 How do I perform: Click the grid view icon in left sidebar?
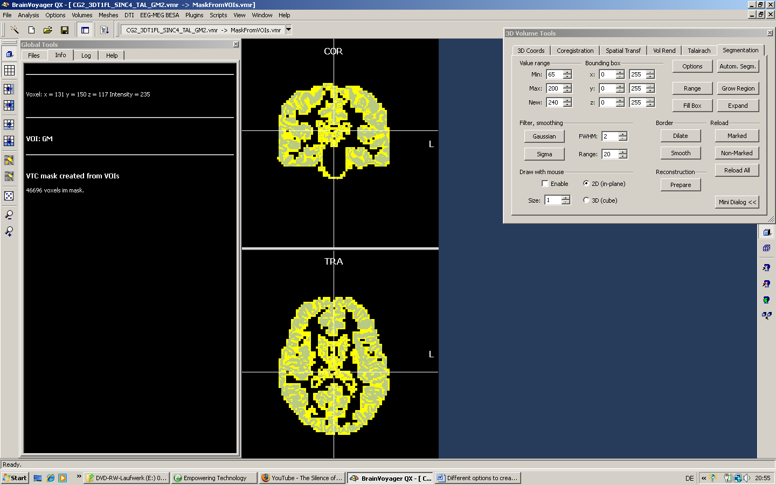coord(9,71)
